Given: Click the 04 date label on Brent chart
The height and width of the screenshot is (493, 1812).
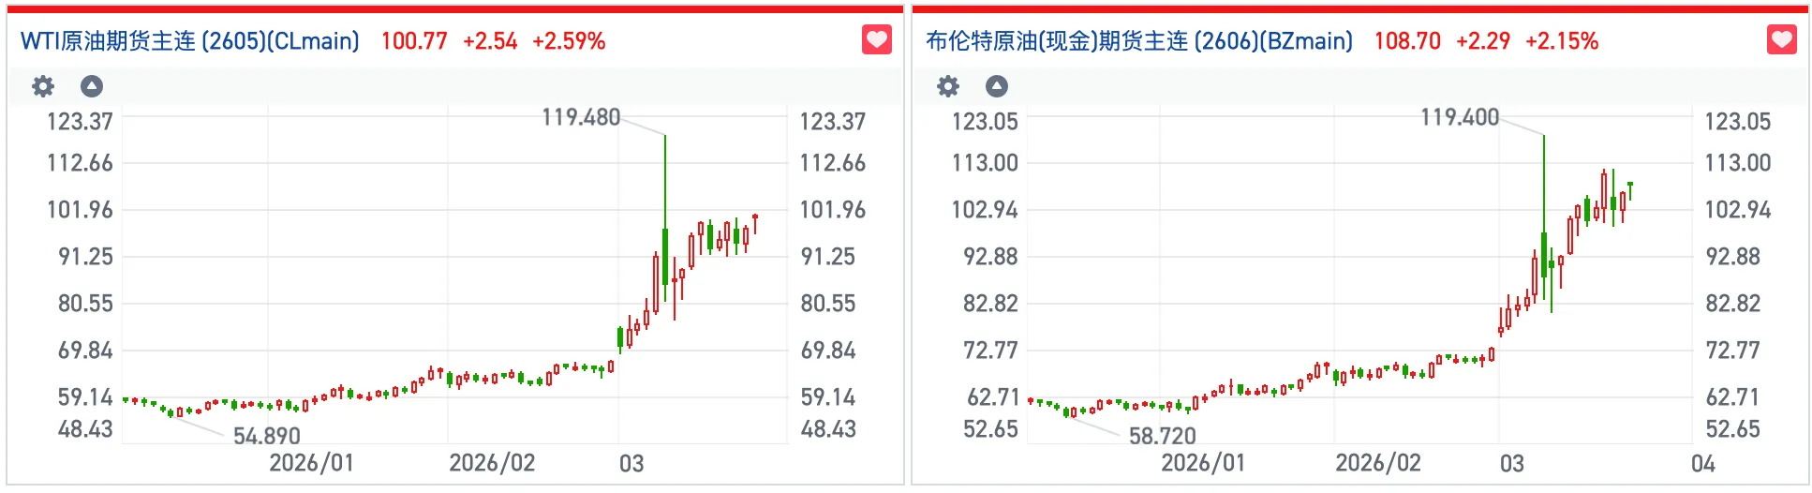Looking at the screenshot, I should (x=1702, y=463).
